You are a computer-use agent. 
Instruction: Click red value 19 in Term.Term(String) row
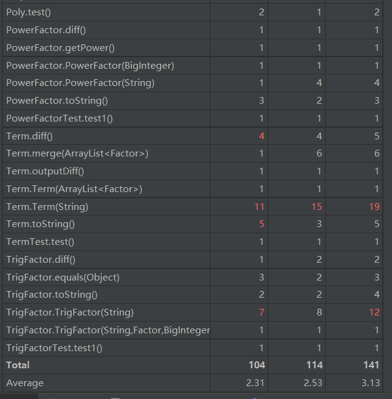[x=374, y=207]
